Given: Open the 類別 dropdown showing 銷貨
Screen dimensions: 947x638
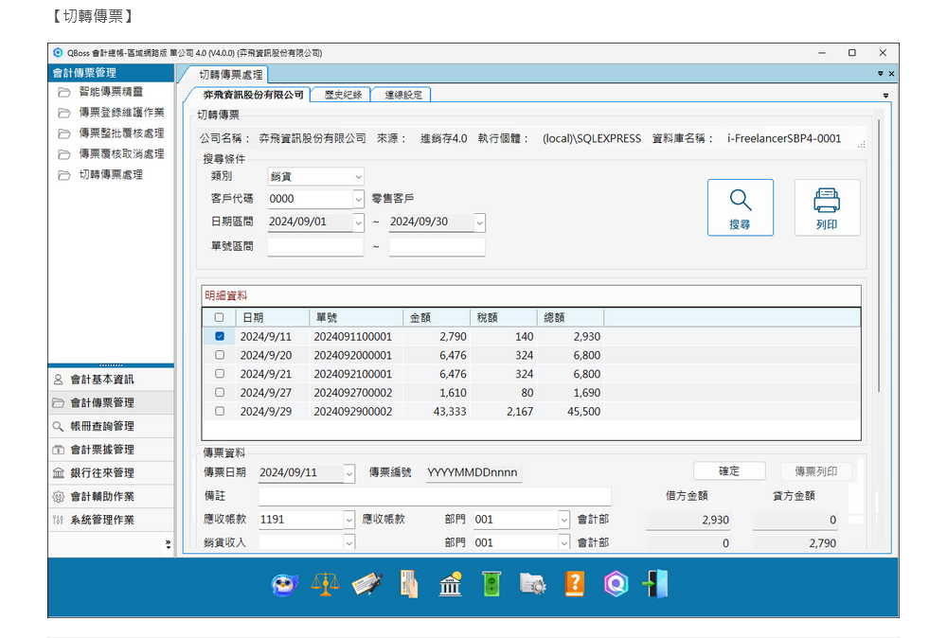Looking at the screenshot, I should coord(316,176).
